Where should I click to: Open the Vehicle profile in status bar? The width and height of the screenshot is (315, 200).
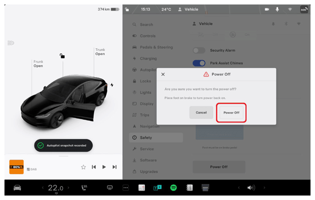coord(188,9)
